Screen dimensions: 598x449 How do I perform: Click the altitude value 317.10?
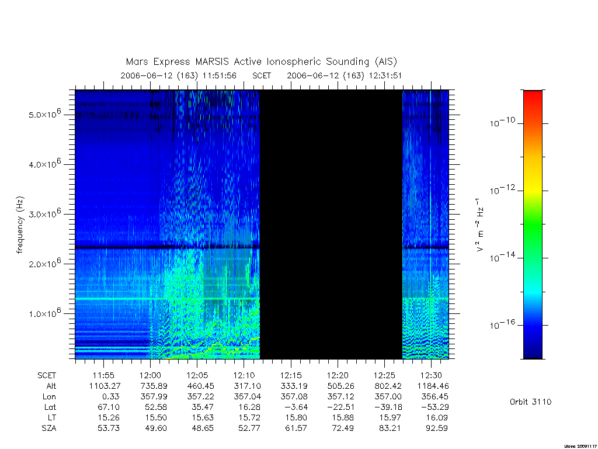(x=246, y=386)
